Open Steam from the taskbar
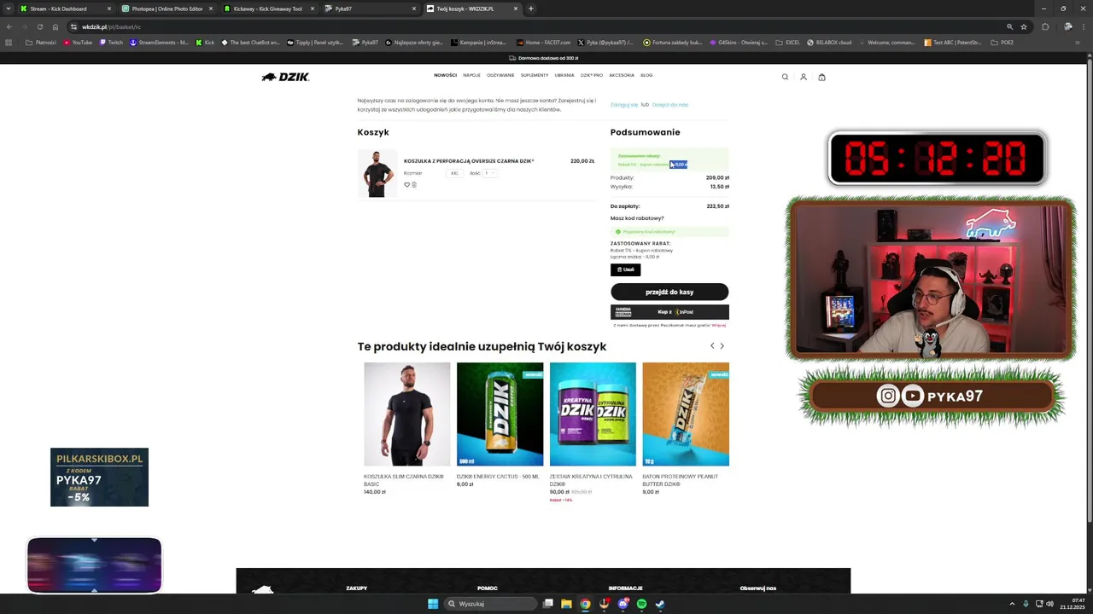Screen dimensions: 1093x614 coord(660,604)
